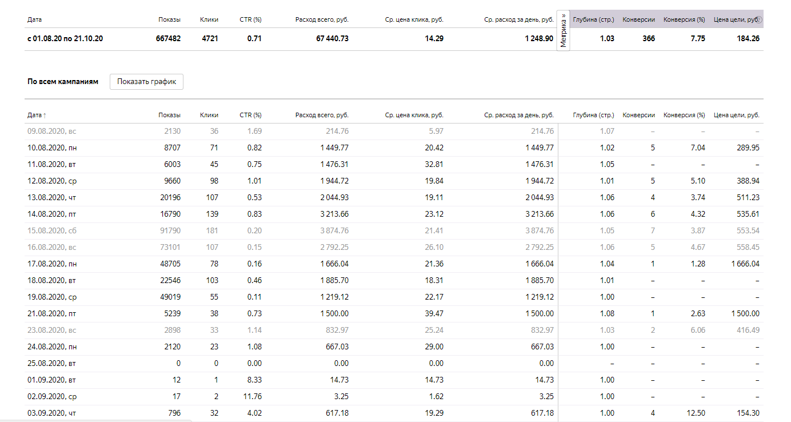Sort lower table by Ср. расход за день

[518, 115]
